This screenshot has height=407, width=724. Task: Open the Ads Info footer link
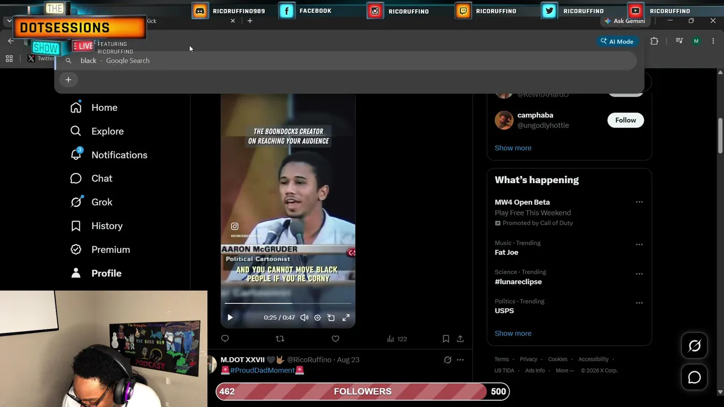(535, 371)
